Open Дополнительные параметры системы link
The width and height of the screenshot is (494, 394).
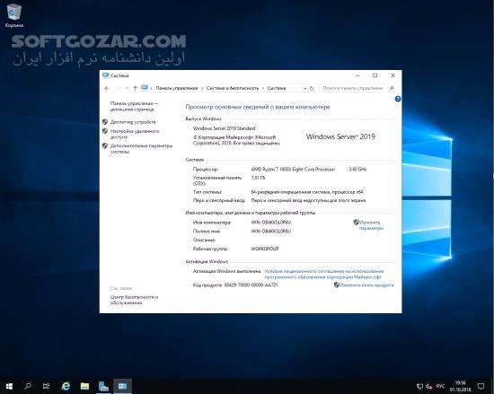pyautogui.click(x=141, y=149)
